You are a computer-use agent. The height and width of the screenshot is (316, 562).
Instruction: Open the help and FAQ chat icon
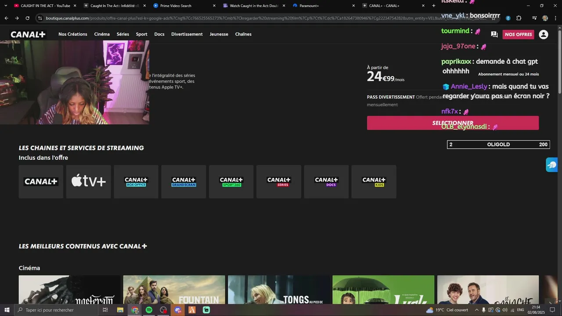coord(494,34)
